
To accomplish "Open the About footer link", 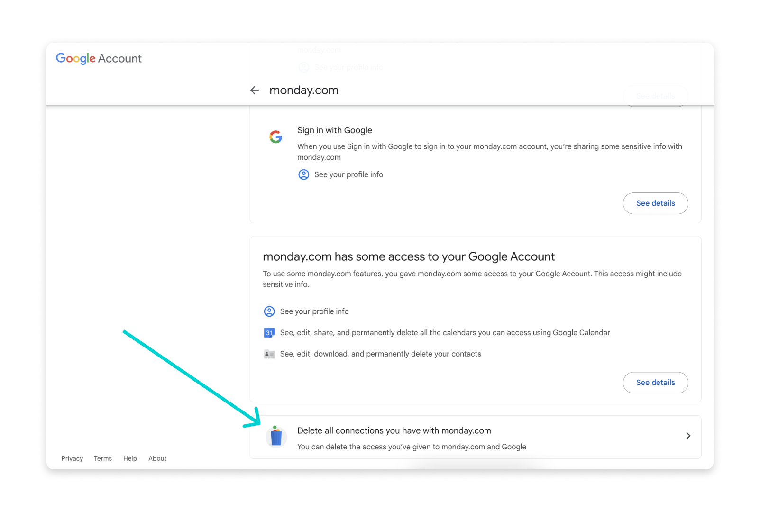I will (157, 458).
